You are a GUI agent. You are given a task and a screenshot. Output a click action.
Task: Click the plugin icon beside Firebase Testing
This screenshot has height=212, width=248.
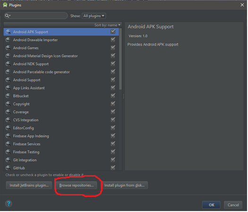(8, 152)
